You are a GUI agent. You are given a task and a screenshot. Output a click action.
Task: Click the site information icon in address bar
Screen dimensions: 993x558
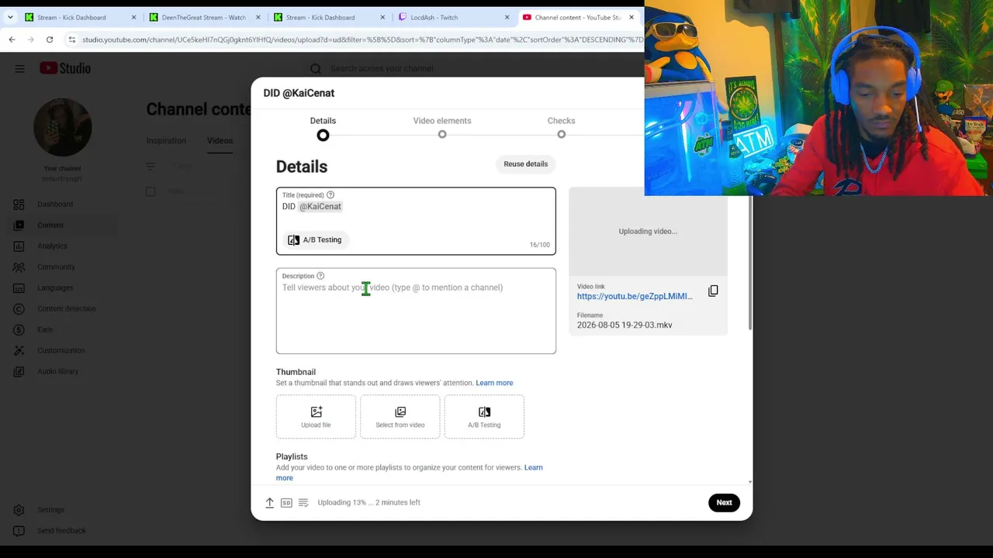71,40
